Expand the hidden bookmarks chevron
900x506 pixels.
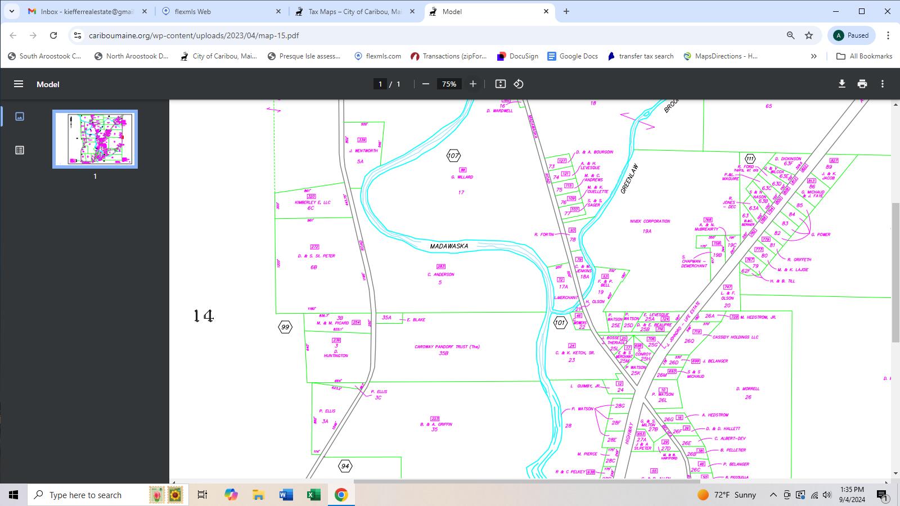pos(813,56)
